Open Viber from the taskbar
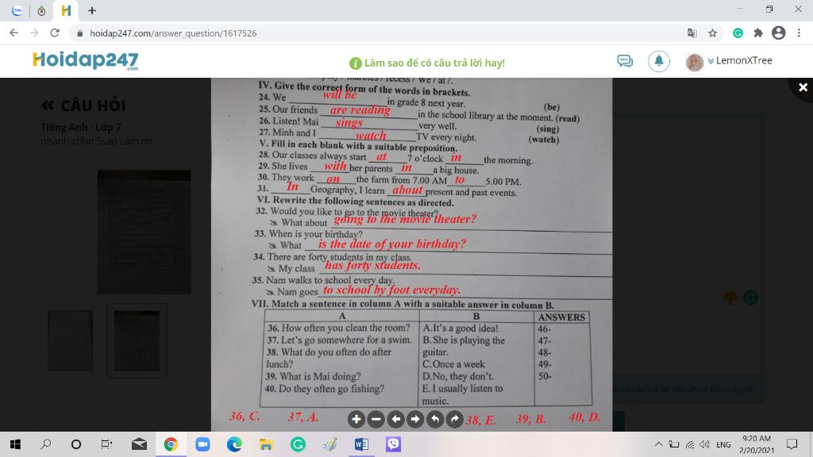Screen dimensions: 813x457 coord(394,444)
